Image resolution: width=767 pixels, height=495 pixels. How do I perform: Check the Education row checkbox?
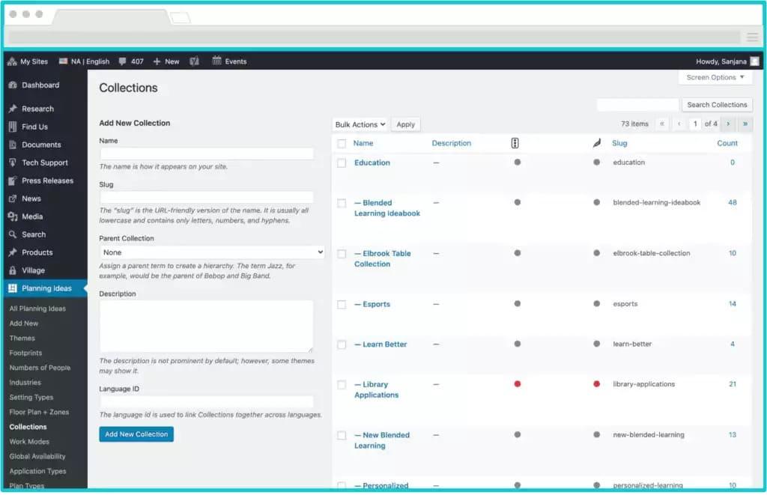click(342, 163)
